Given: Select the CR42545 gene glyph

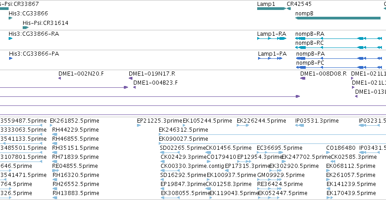Looking at the screenshot, I should tap(289, 9).
